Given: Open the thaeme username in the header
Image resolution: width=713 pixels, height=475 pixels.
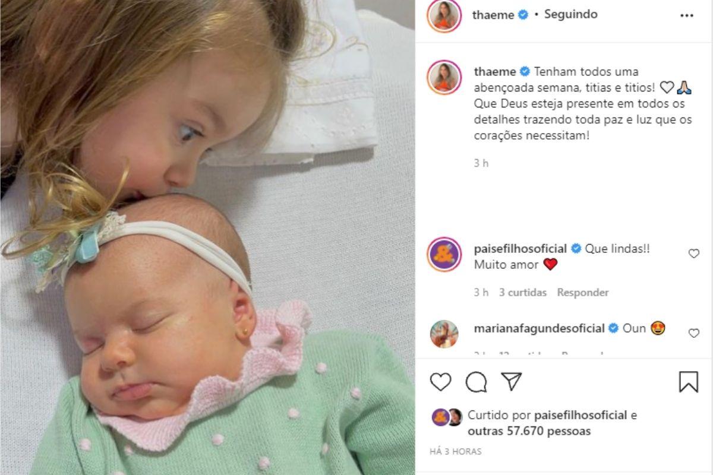Looking at the screenshot, I should [x=493, y=15].
